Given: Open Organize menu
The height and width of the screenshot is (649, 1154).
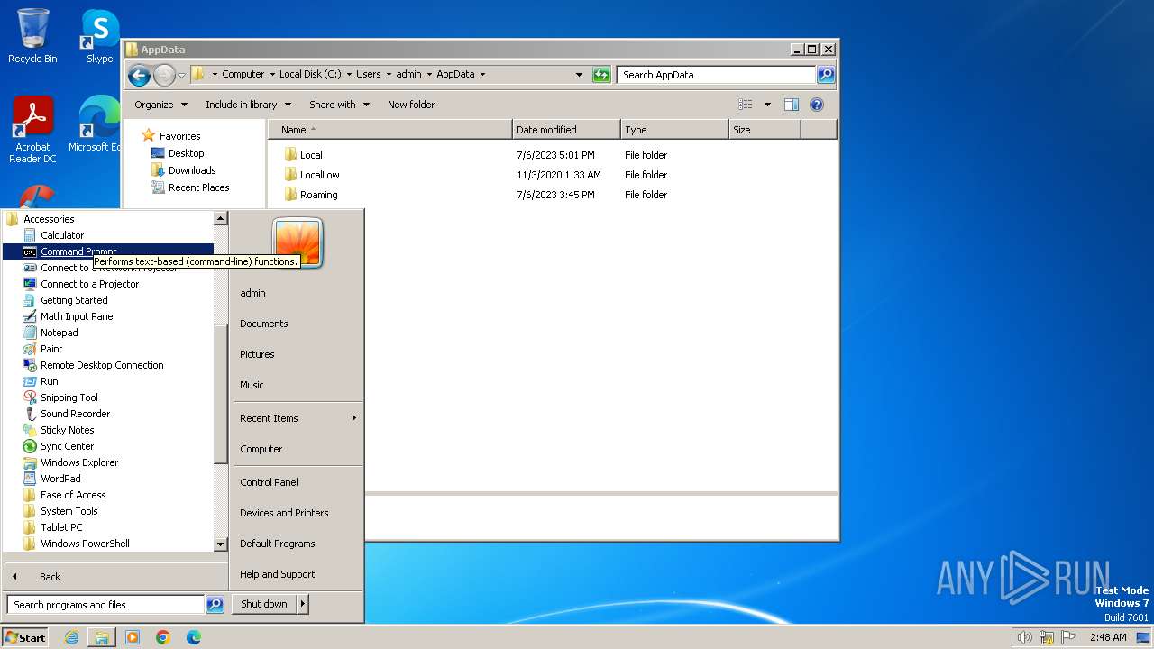Looking at the screenshot, I should (x=160, y=105).
